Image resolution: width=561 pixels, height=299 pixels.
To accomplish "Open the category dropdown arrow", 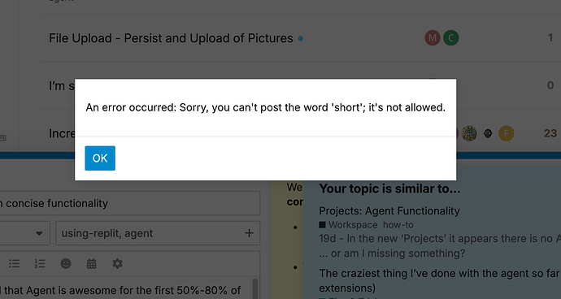I will click(39, 233).
